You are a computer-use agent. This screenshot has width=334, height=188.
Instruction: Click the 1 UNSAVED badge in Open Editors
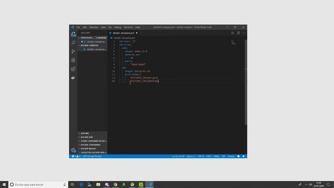click(101, 38)
